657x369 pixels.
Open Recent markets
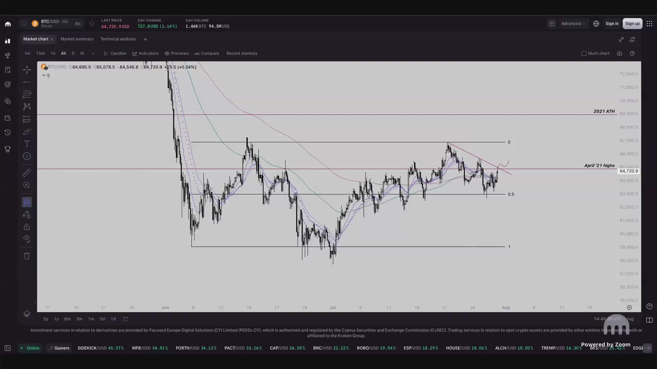pyautogui.click(x=242, y=54)
